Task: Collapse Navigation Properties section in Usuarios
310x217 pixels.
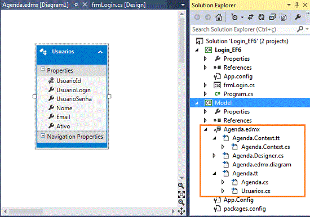Action: (43, 135)
